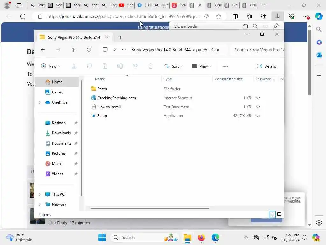The image size is (326, 245).
Task: Add a new File Explorer tab
Action: [120, 37]
